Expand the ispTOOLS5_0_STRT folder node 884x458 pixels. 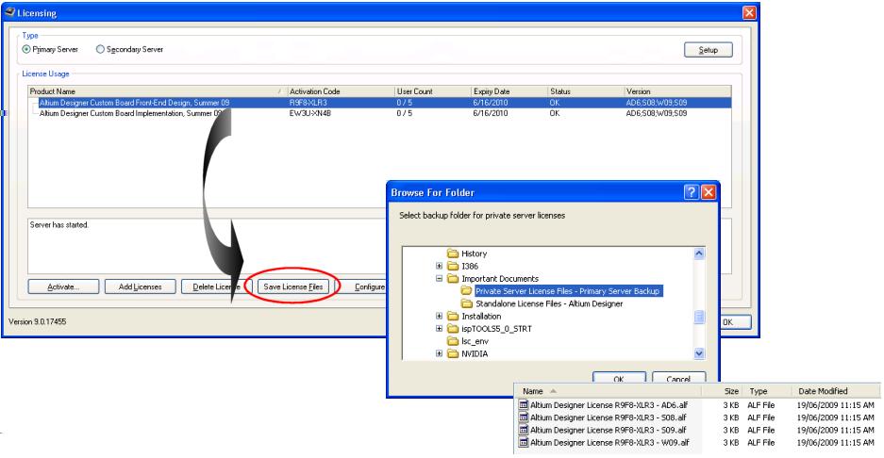click(440, 329)
